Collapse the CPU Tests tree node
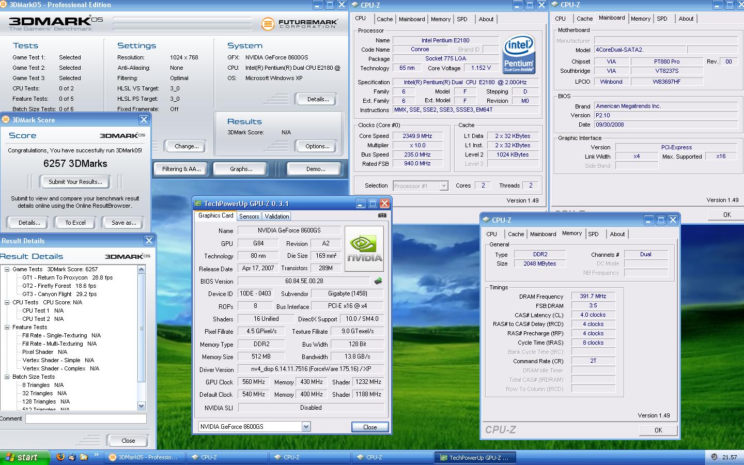Screen dimensions: 744x465 [x=7, y=302]
